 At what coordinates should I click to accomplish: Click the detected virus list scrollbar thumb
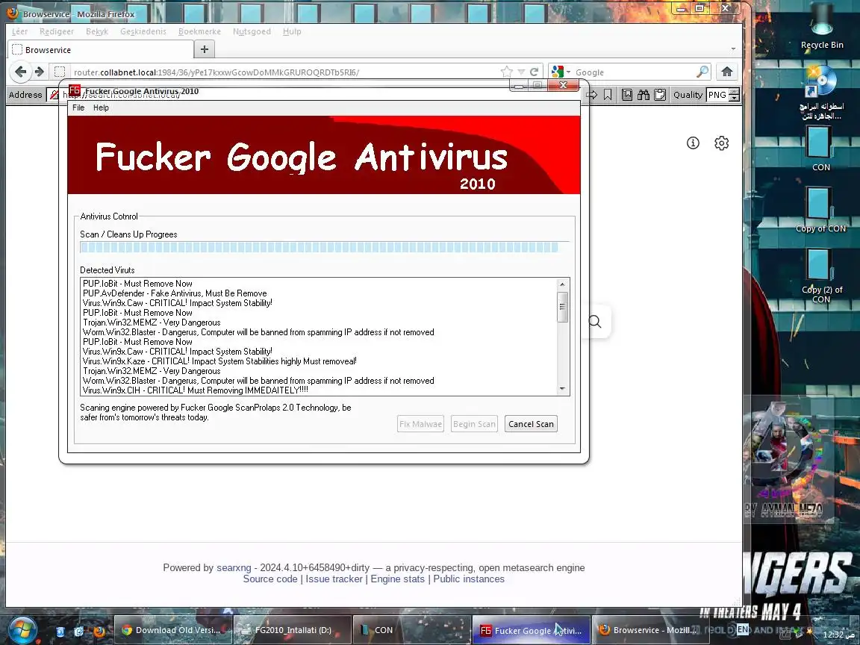(x=562, y=307)
